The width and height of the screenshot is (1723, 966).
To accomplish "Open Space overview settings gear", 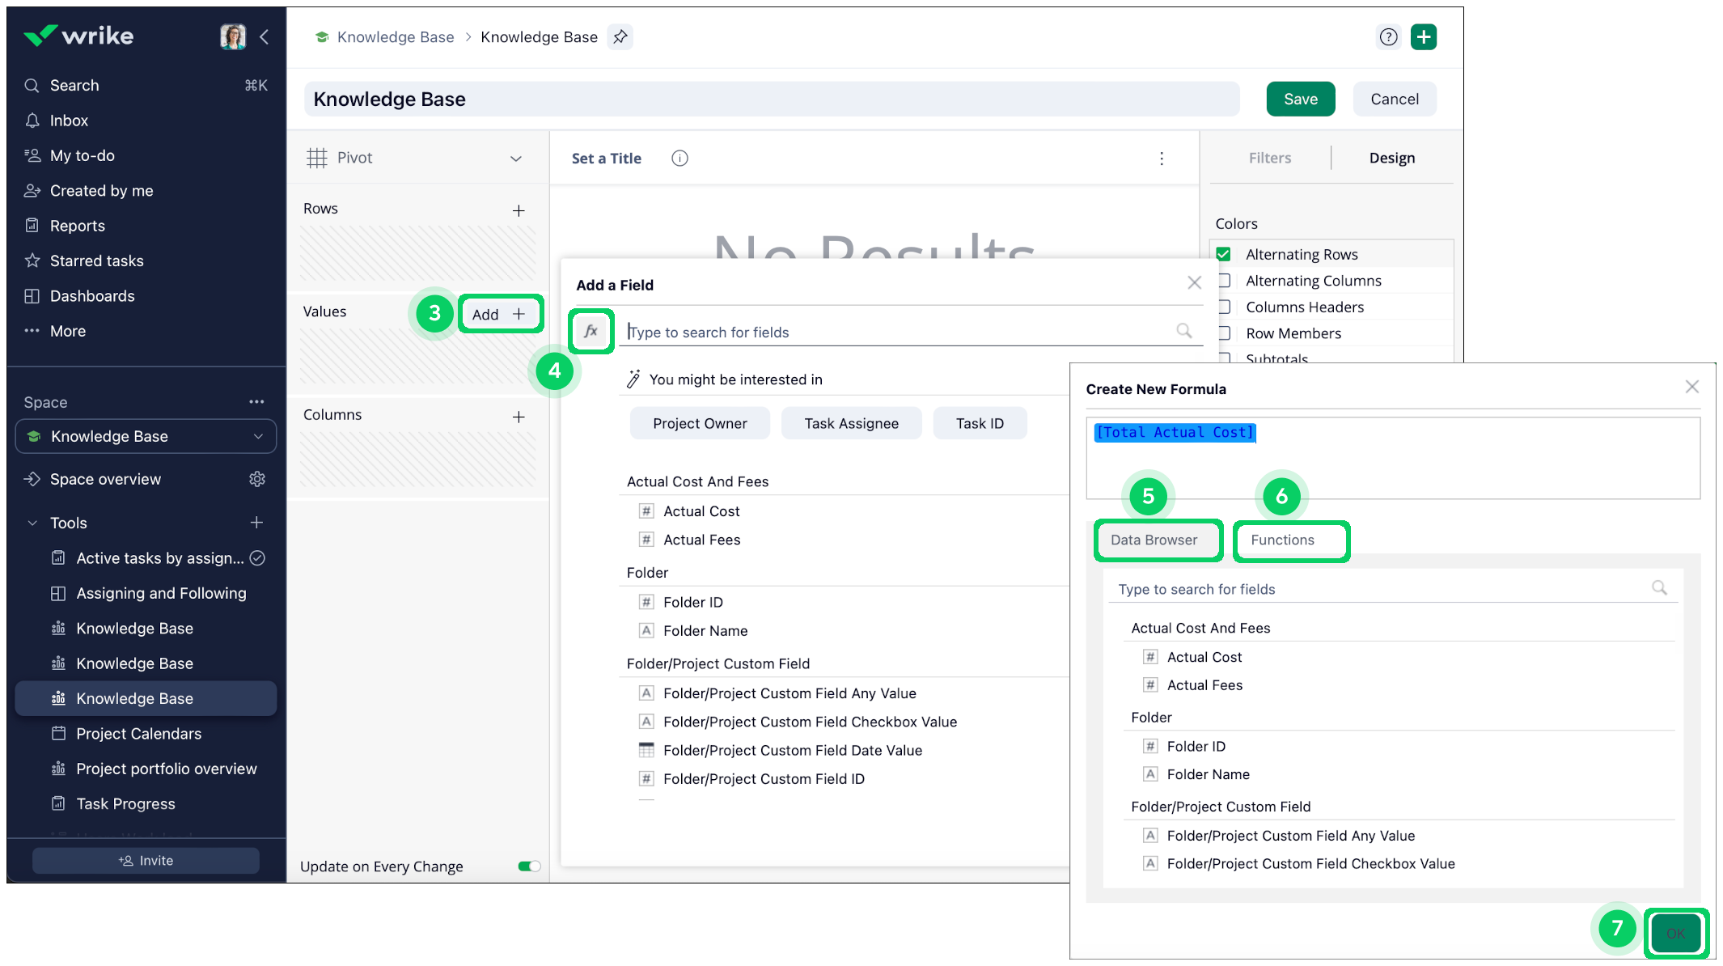I will pyautogui.click(x=257, y=479).
